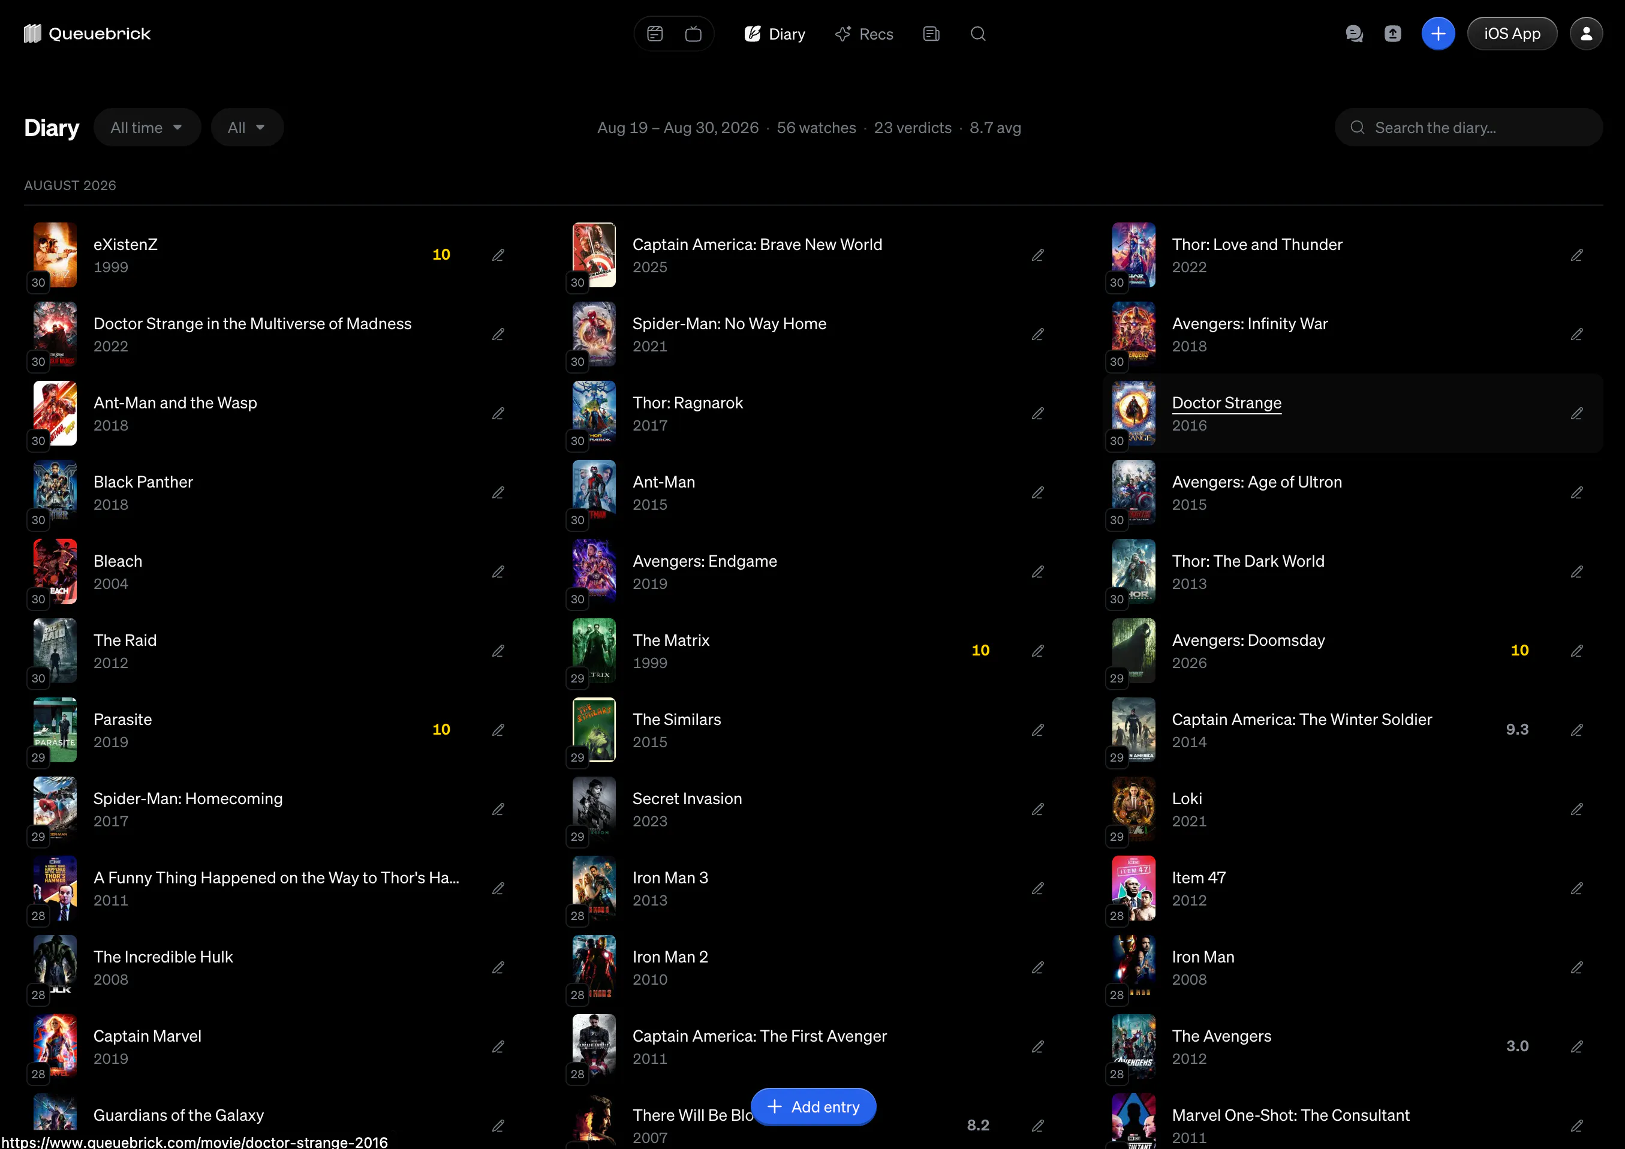Click the Captain Marvel poster thumbnail

55,1046
